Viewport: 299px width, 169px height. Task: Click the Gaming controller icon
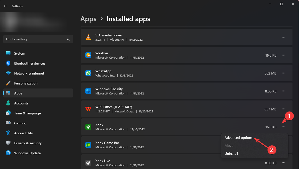click(x=8, y=123)
